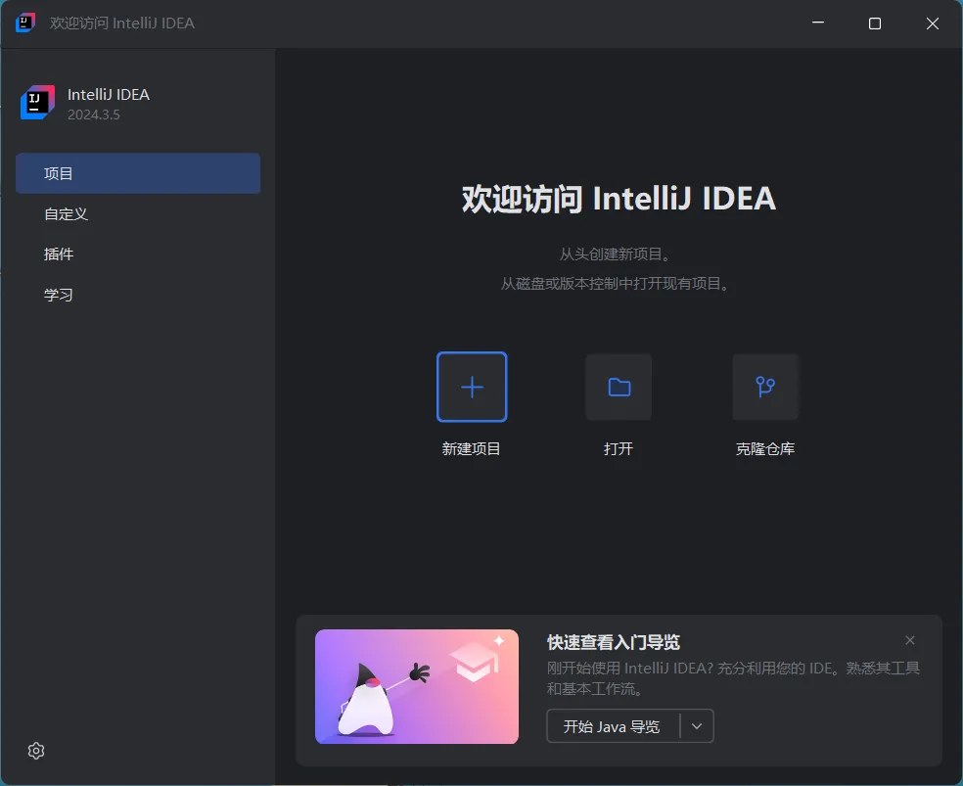
Task: Click the 打开 label
Action: click(x=619, y=449)
